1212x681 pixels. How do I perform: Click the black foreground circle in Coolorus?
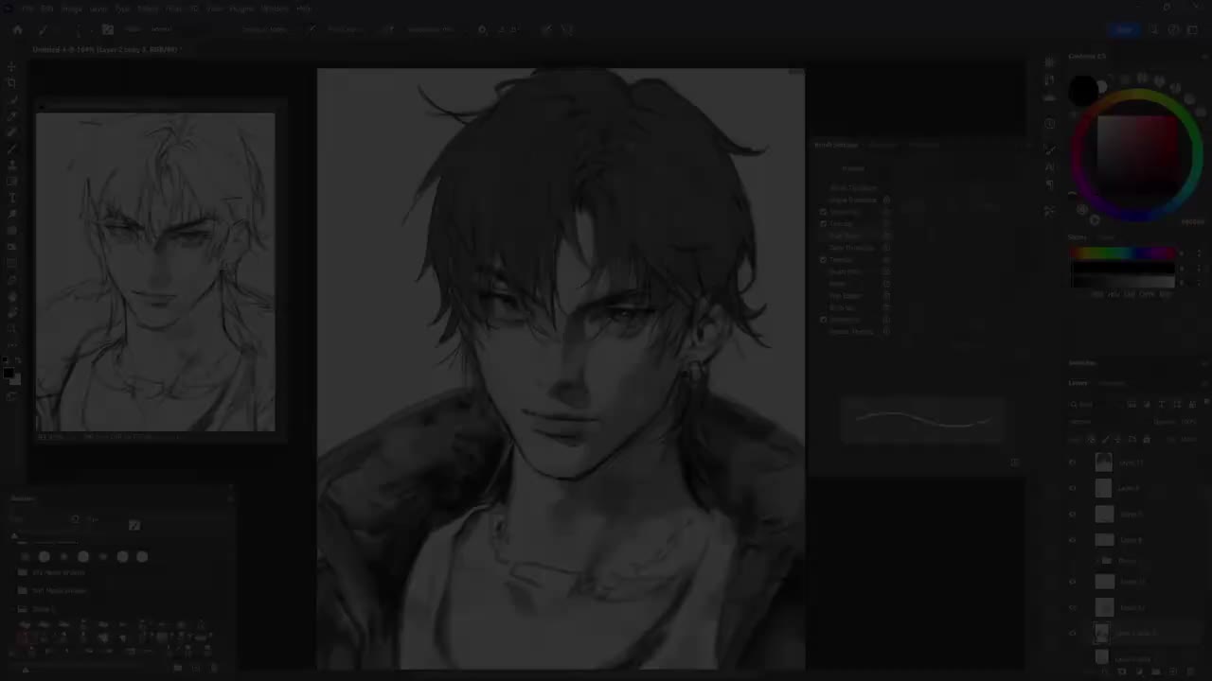1084,91
